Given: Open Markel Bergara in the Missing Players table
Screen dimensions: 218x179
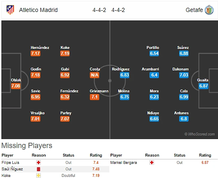Looking at the screenshot, I should tap(123, 163).
